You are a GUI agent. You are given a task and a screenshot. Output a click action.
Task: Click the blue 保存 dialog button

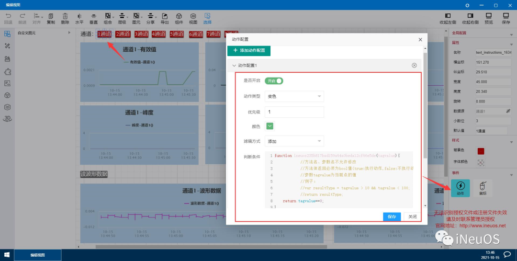tap(392, 217)
